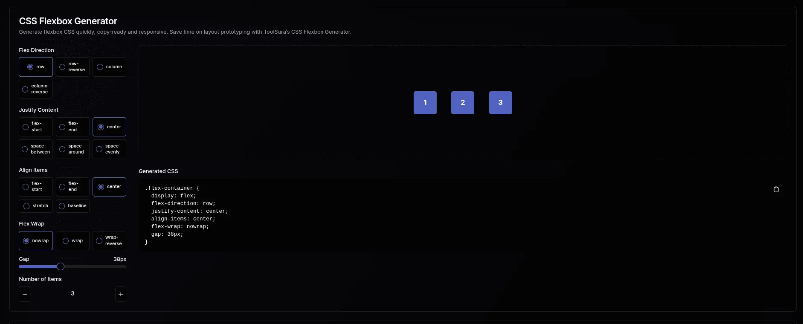Select row-reverse flex direction
Image resolution: width=803 pixels, height=324 pixels.
click(72, 67)
